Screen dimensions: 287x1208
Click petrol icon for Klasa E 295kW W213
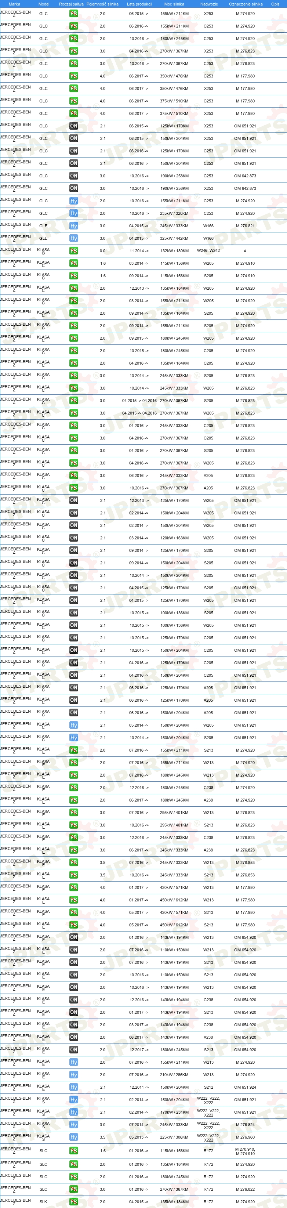[74, 813]
